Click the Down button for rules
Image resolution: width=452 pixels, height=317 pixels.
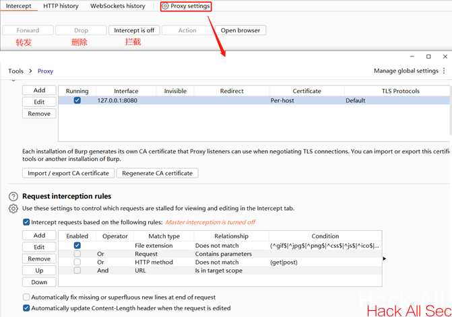pos(39,282)
